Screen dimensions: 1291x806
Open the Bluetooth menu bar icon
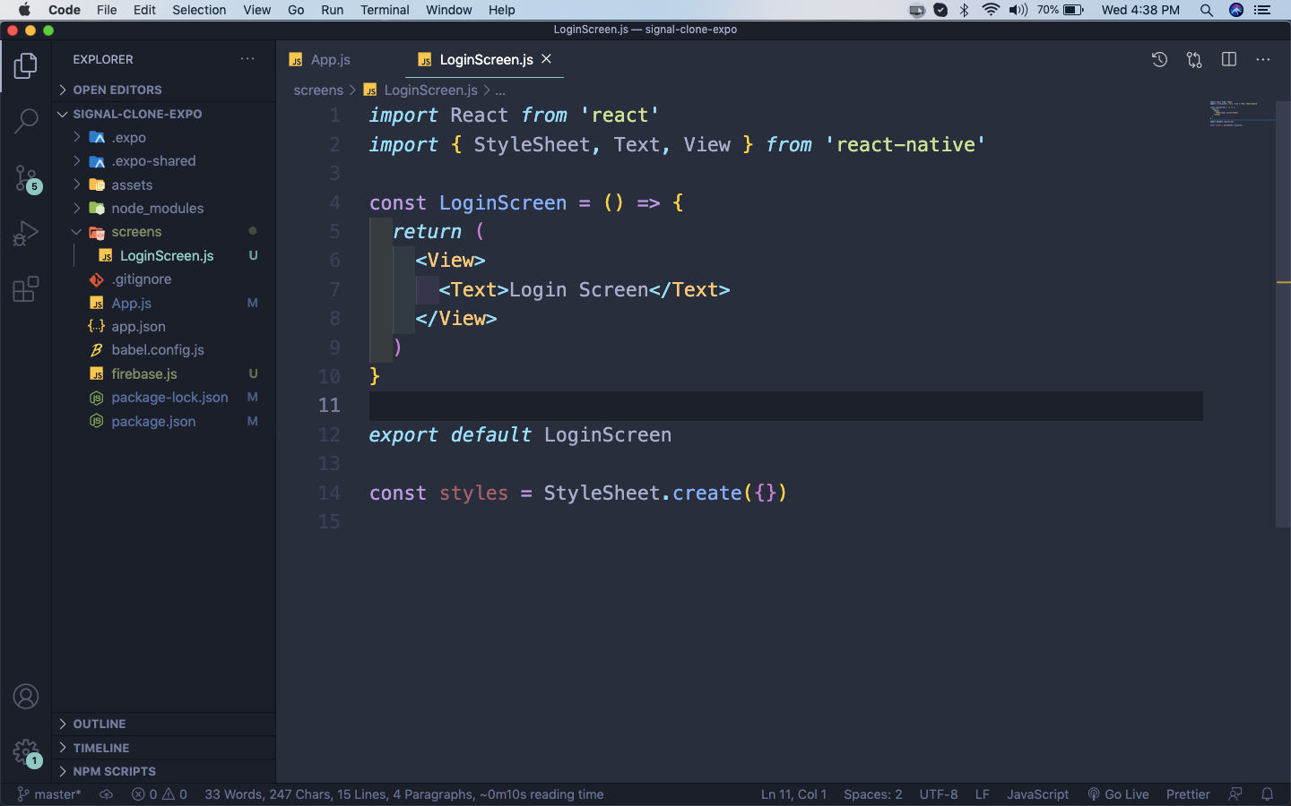click(965, 10)
